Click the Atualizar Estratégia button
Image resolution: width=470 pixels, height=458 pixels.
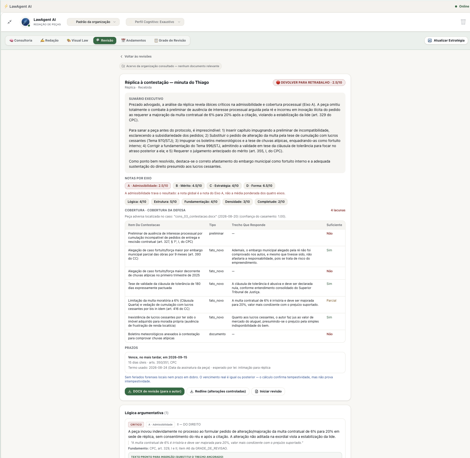(x=446, y=41)
